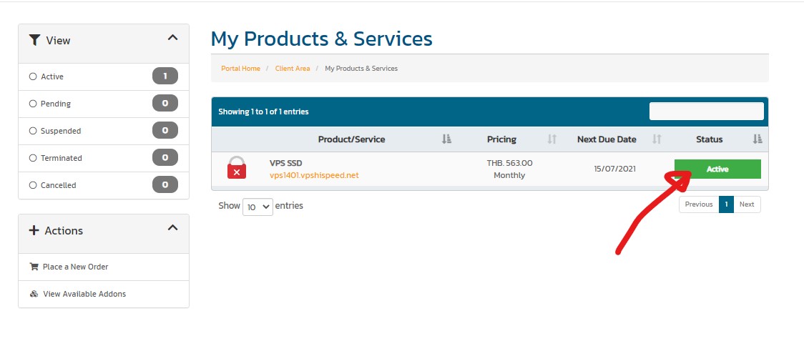Click the red padlock SSL icon
The width and height of the screenshot is (804, 341).
pos(236,168)
